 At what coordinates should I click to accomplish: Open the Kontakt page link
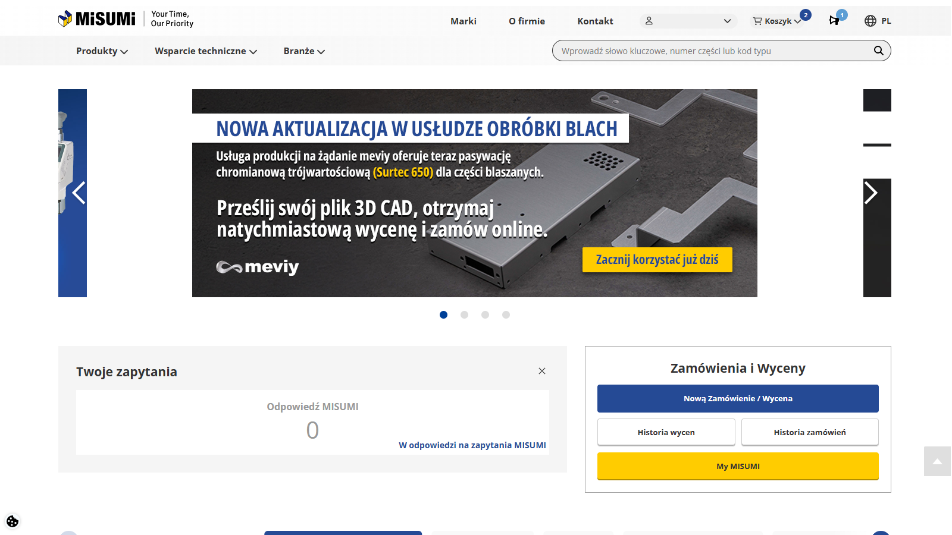pyautogui.click(x=595, y=21)
